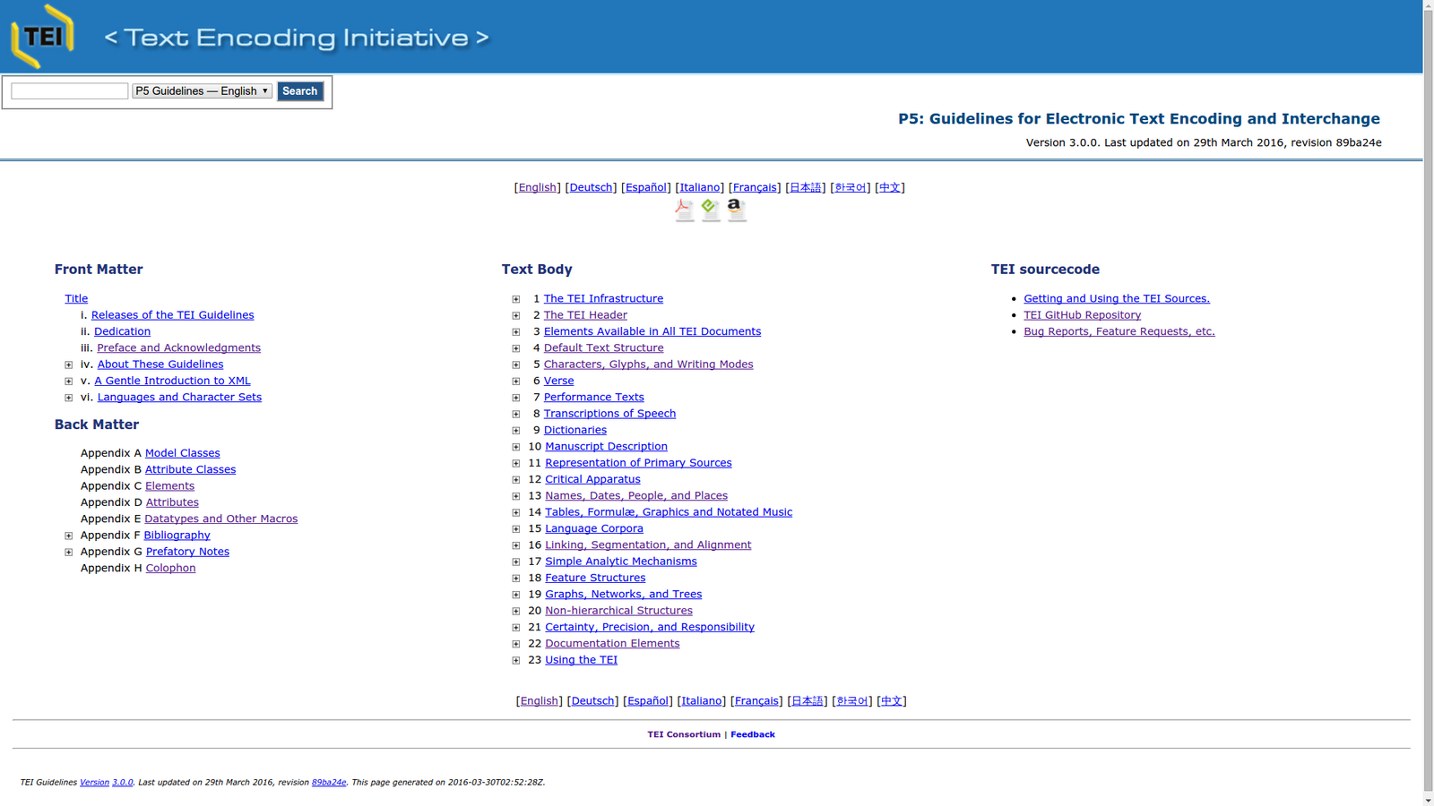Download the Guidelines as EPUB
The width and height of the screenshot is (1434, 806).
[710, 210]
